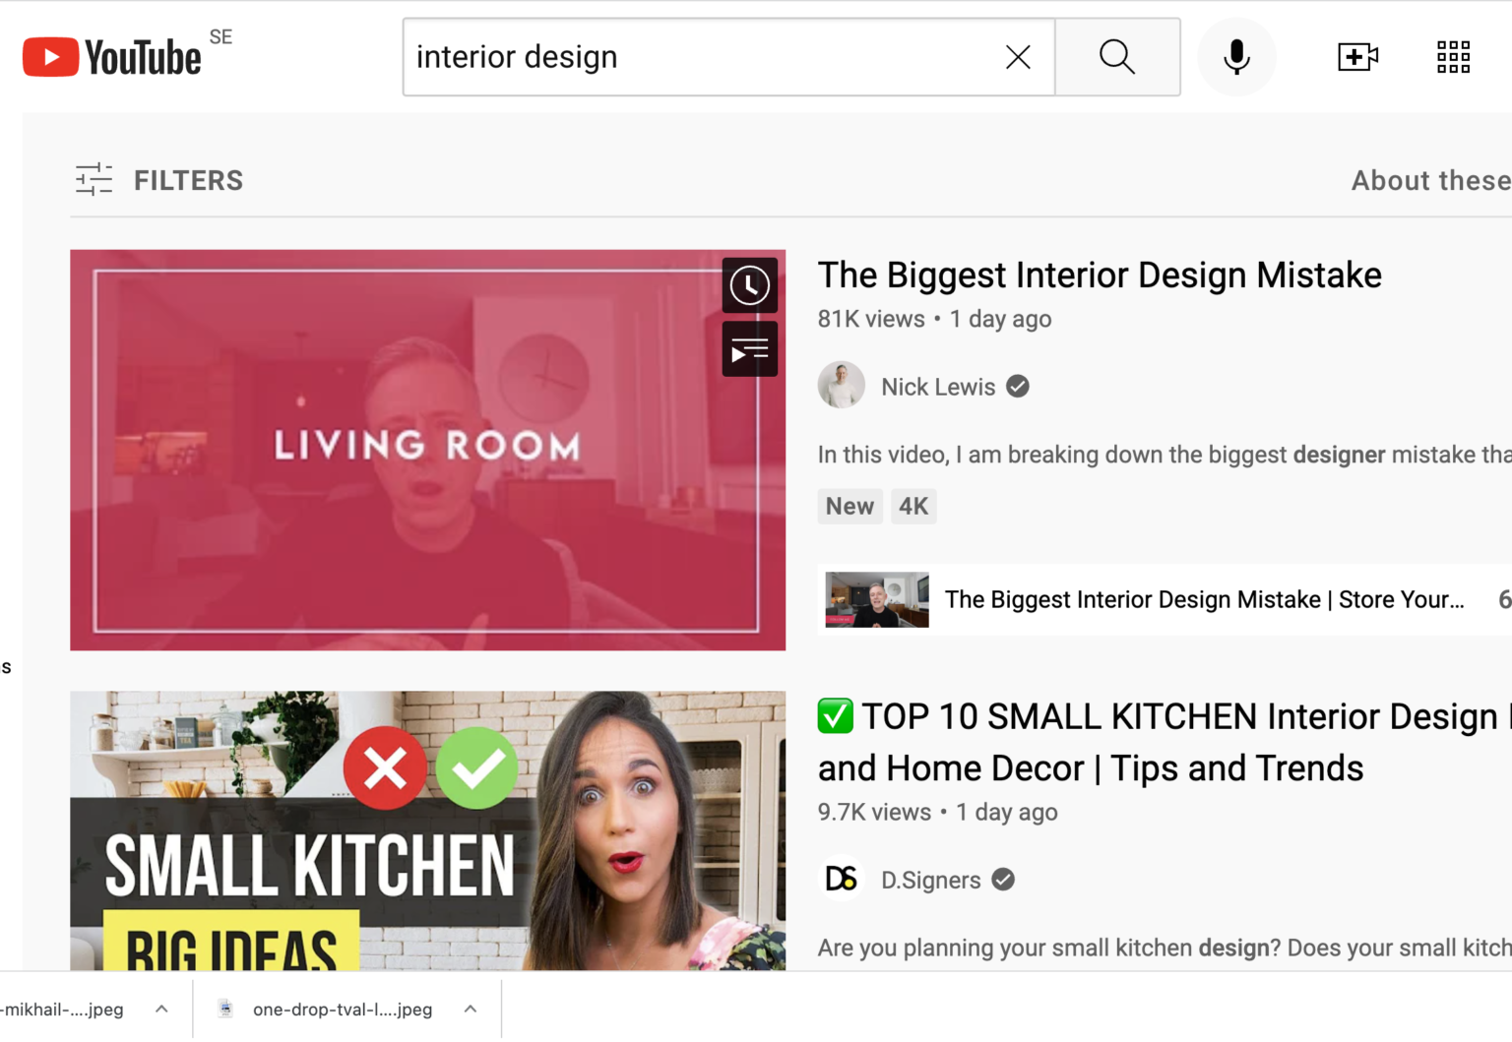Open "About these" results info link

pos(1431,180)
